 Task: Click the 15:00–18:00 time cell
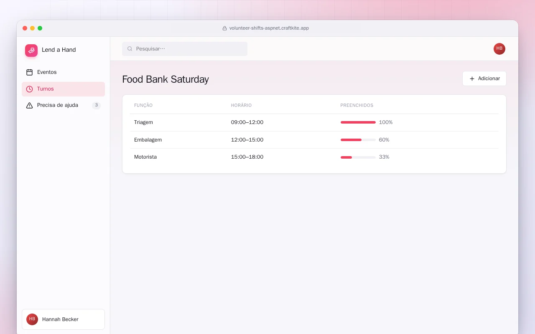[247, 157]
